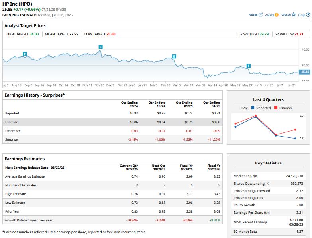
Task: Click the Help link
Action: tap(302, 15)
